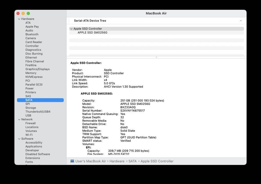The height and width of the screenshot is (184, 261).
Task: Show USB device information
Action: (28, 115)
